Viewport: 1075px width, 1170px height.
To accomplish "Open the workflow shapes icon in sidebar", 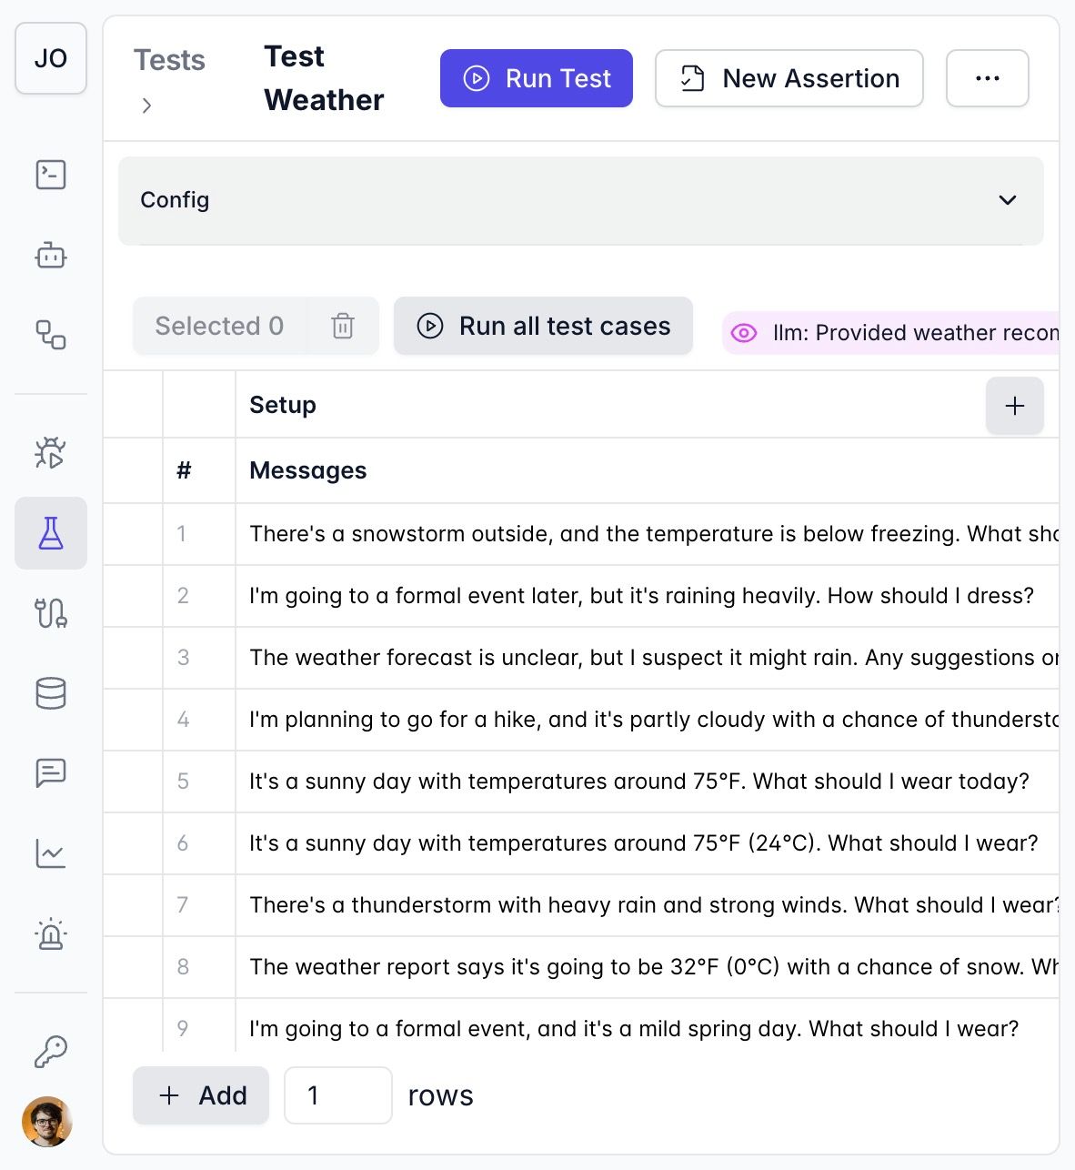I will [x=51, y=335].
